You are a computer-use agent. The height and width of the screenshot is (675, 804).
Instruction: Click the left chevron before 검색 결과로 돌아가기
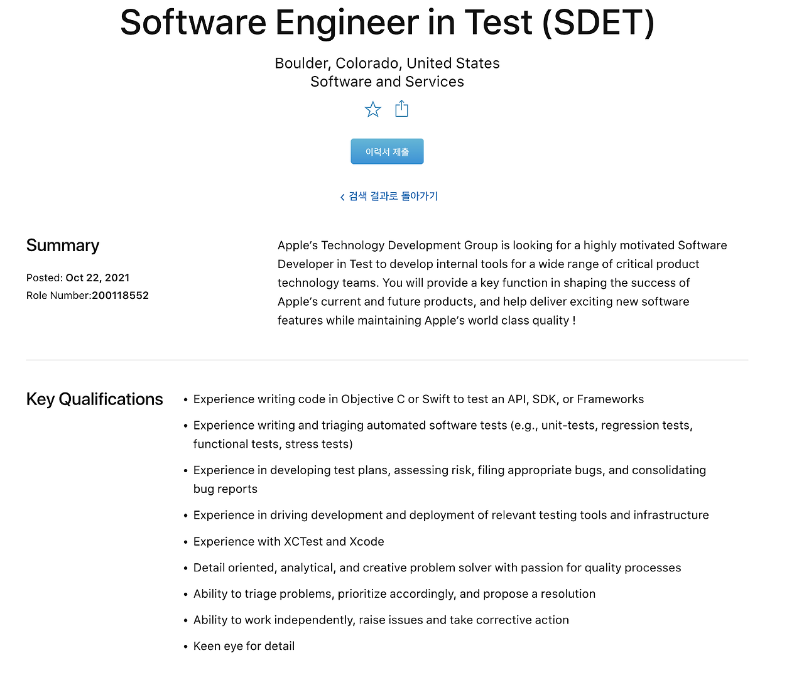(342, 197)
